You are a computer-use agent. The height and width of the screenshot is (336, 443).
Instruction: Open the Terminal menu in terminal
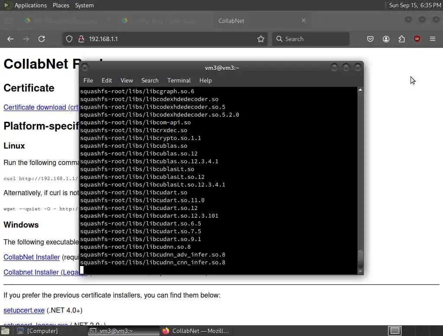point(179,80)
